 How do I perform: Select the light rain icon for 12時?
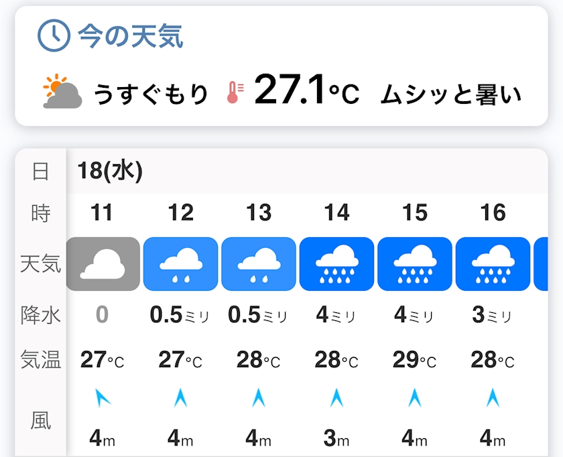tap(181, 264)
